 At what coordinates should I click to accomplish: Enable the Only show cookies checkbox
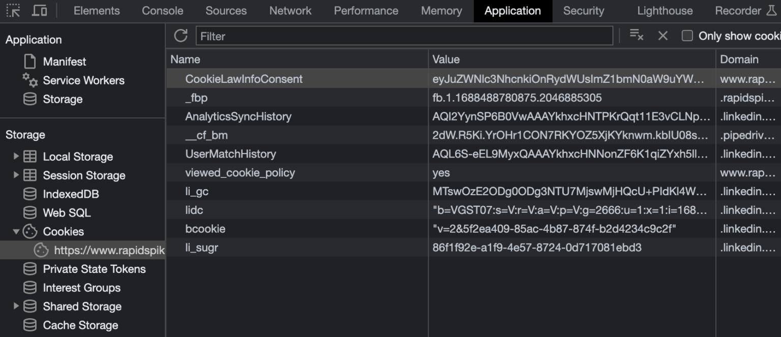686,36
